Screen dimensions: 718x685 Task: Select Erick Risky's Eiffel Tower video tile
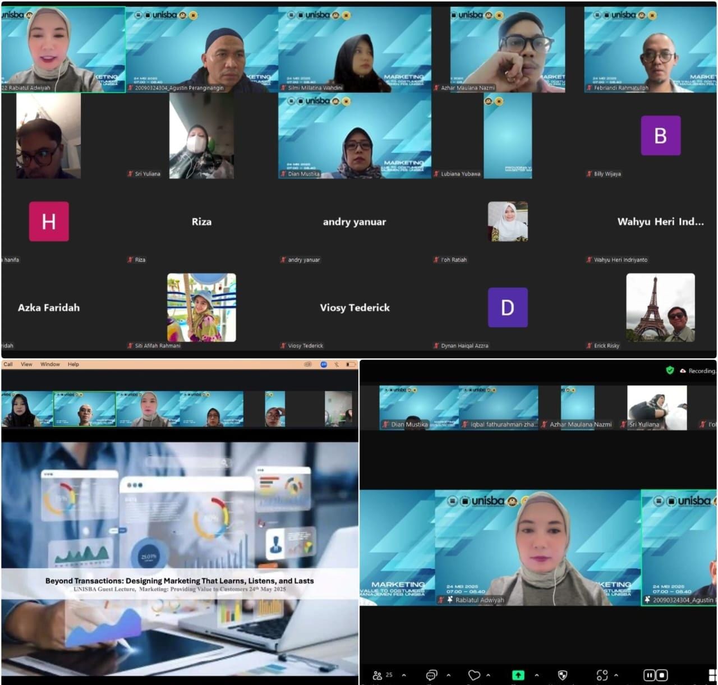[x=660, y=307]
